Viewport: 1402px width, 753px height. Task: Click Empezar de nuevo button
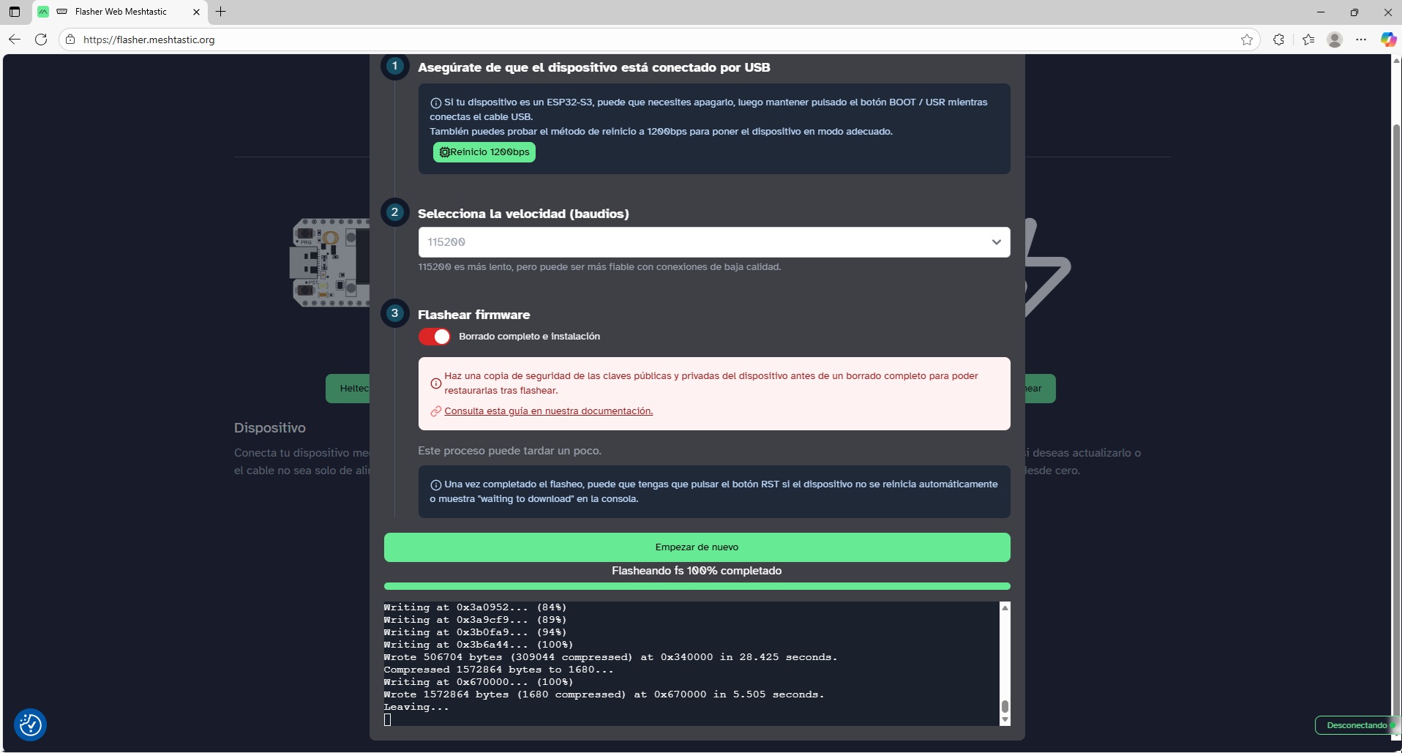pos(697,547)
